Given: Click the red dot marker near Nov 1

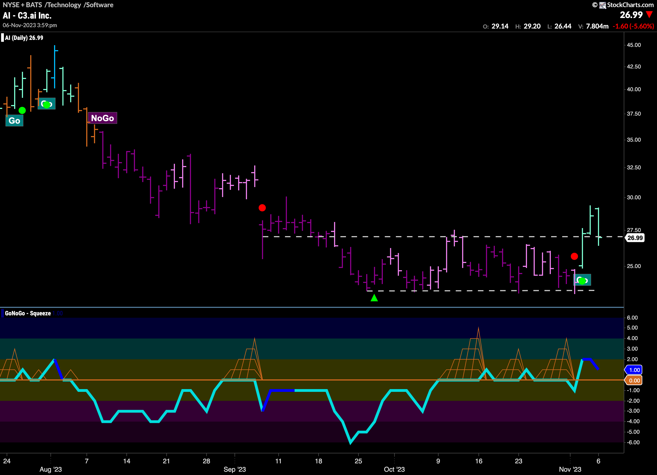Looking at the screenshot, I should click(574, 256).
